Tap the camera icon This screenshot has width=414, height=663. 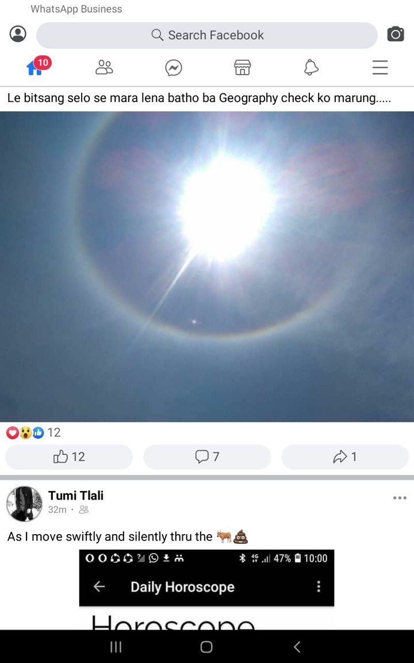pos(396,34)
